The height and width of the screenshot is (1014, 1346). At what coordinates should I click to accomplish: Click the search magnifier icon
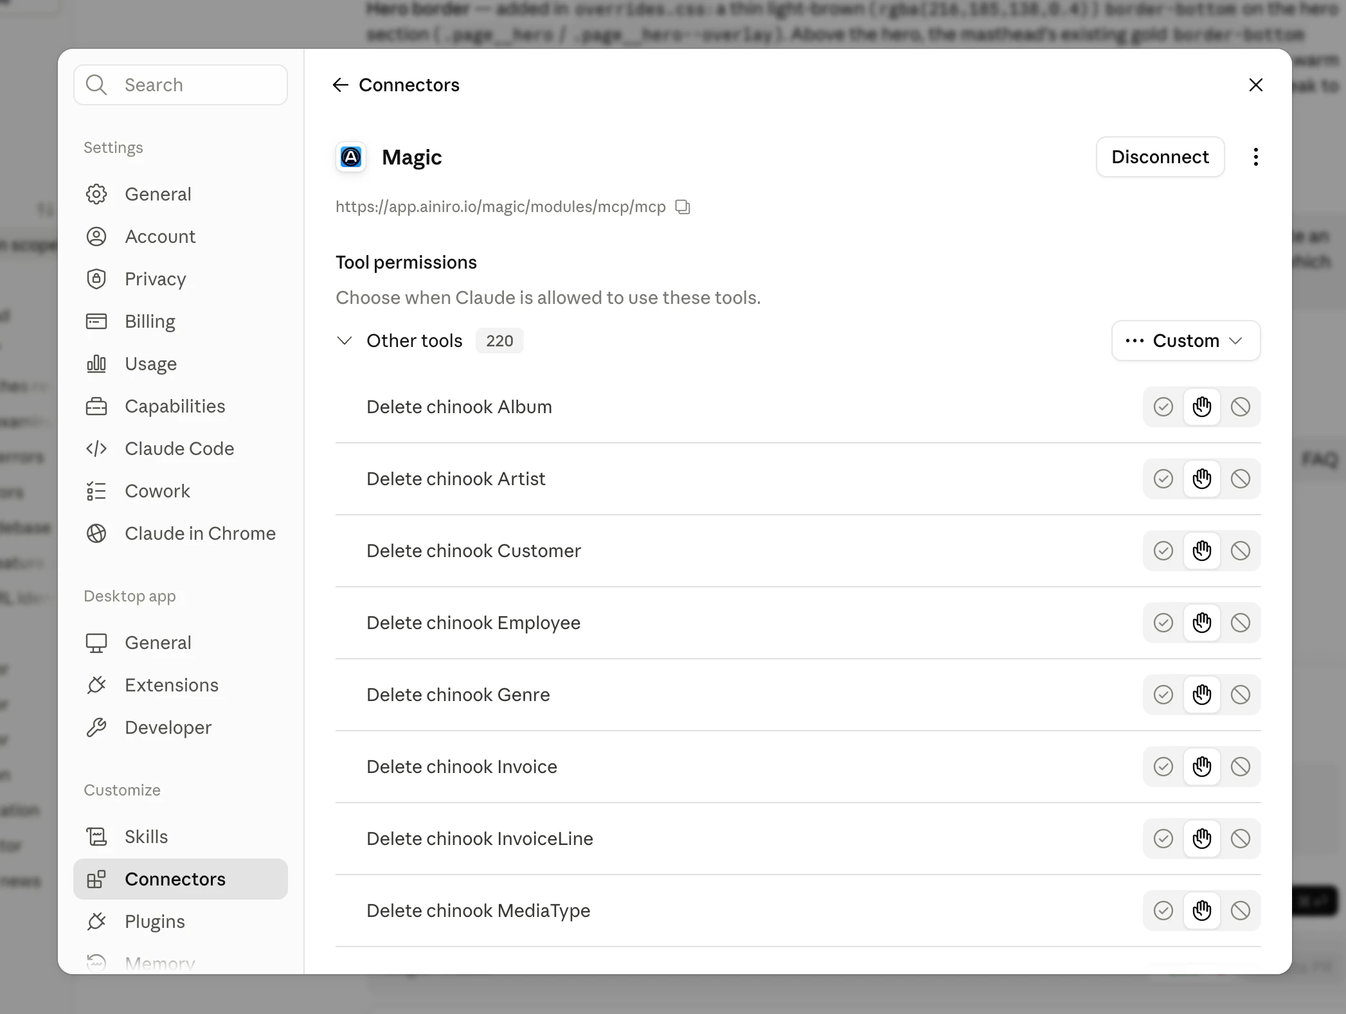[x=96, y=85]
